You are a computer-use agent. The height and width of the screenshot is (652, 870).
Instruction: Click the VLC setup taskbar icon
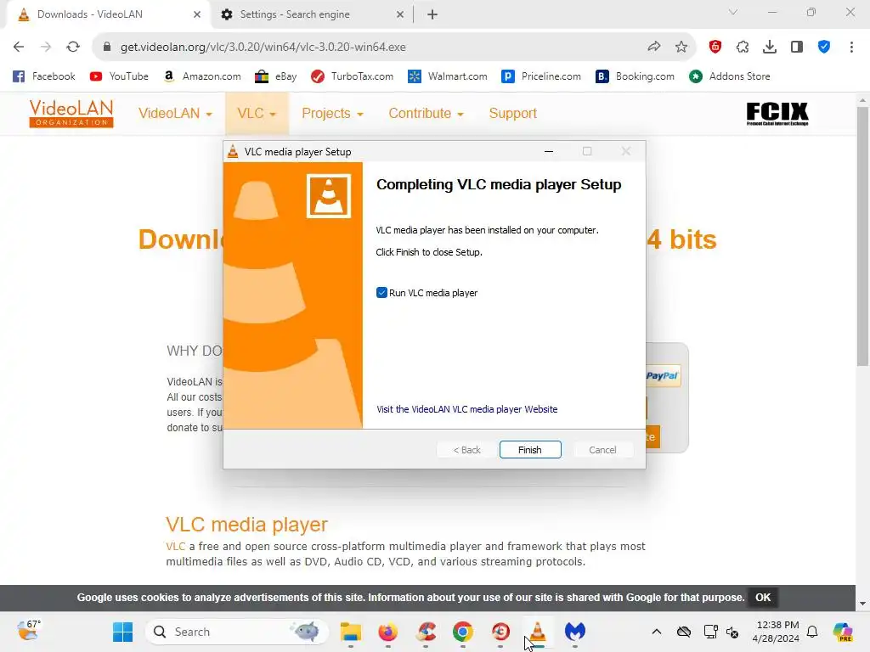537,632
